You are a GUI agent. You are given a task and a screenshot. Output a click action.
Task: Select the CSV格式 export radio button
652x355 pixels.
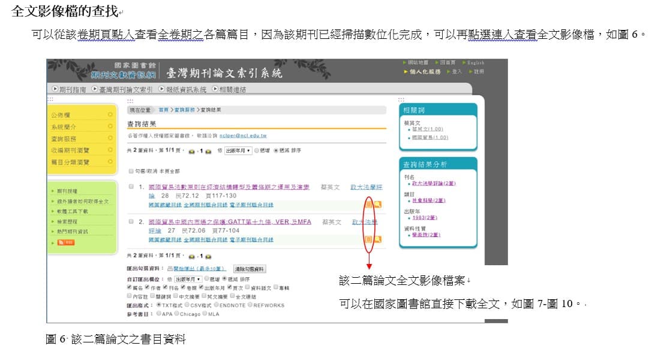(187, 305)
